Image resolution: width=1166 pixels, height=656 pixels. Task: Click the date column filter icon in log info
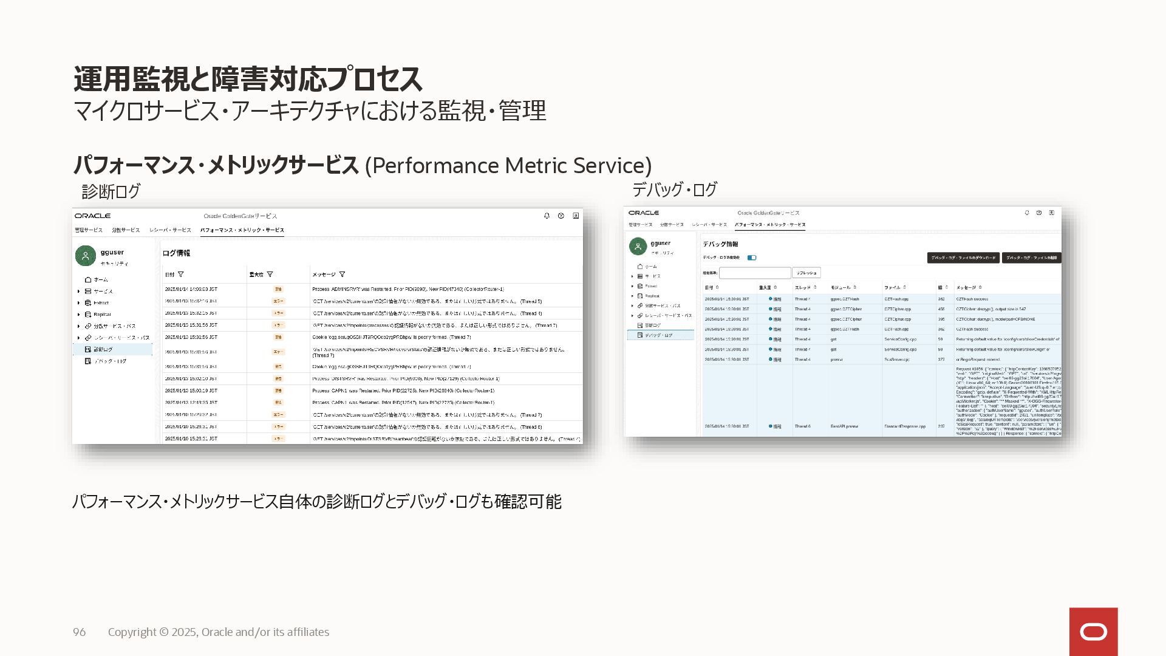[x=181, y=275]
